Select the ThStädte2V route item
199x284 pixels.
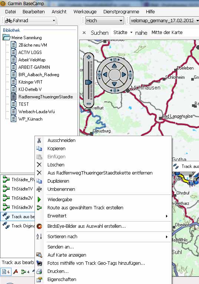coord(18,198)
